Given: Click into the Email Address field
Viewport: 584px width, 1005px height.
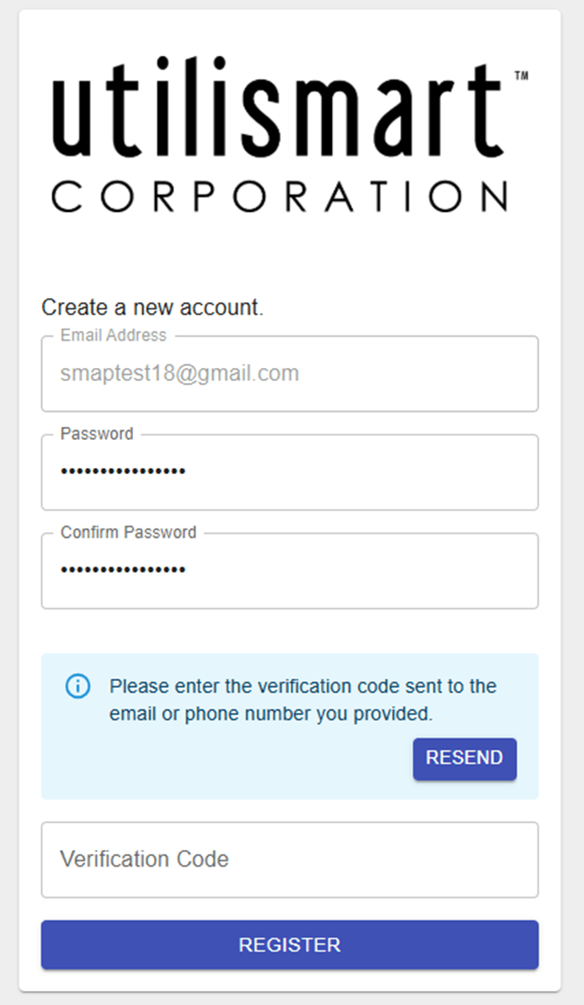Looking at the screenshot, I should click(x=420, y=374).
